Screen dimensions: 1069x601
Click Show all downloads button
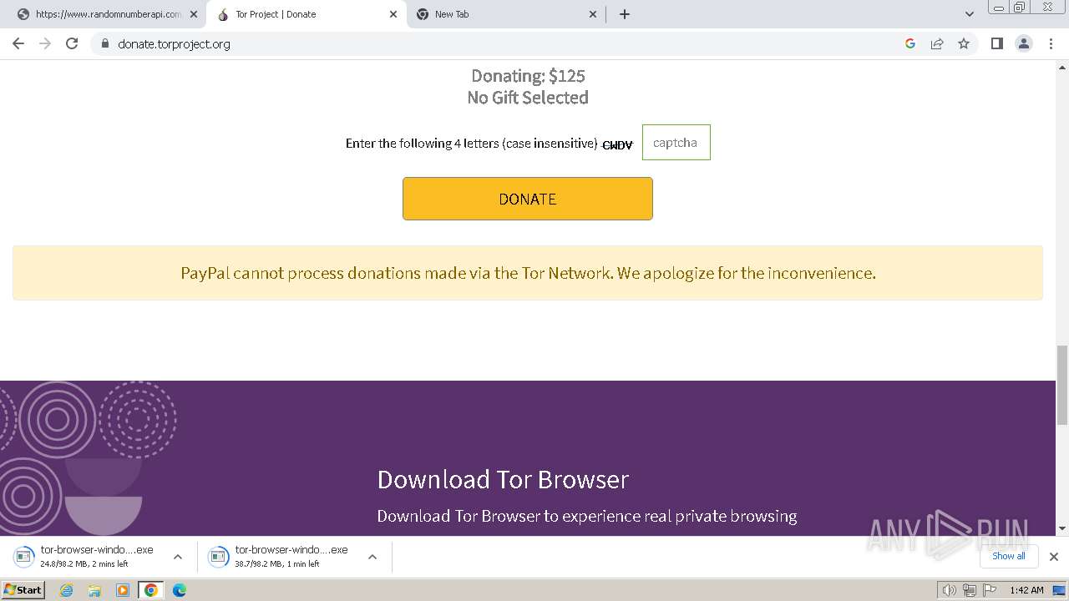1009,556
